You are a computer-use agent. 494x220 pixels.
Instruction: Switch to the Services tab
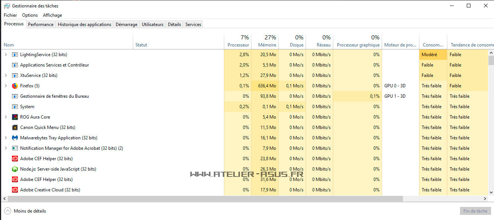point(193,25)
